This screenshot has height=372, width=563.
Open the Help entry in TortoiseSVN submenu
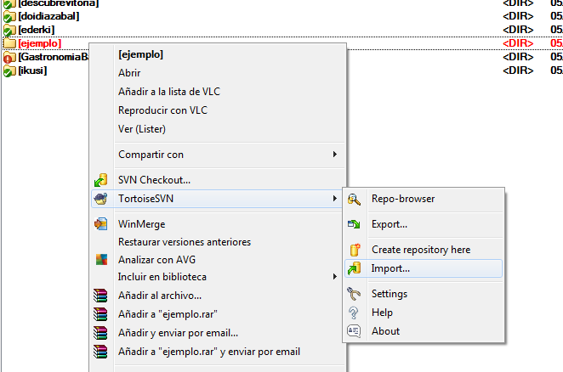click(382, 313)
